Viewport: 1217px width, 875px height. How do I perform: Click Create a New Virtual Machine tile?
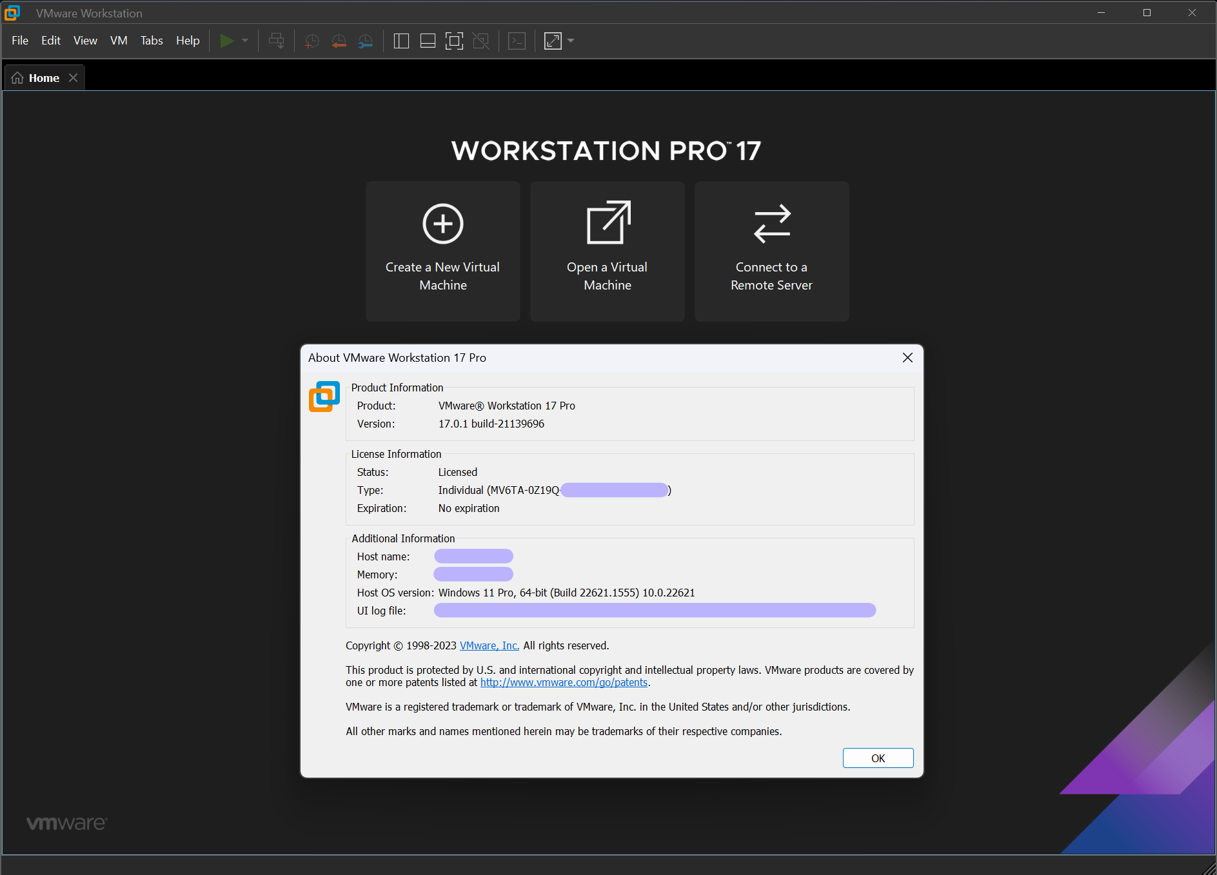[442, 251]
